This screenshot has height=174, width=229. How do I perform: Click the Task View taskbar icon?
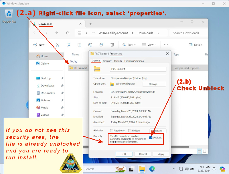click(x=132, y=169)
